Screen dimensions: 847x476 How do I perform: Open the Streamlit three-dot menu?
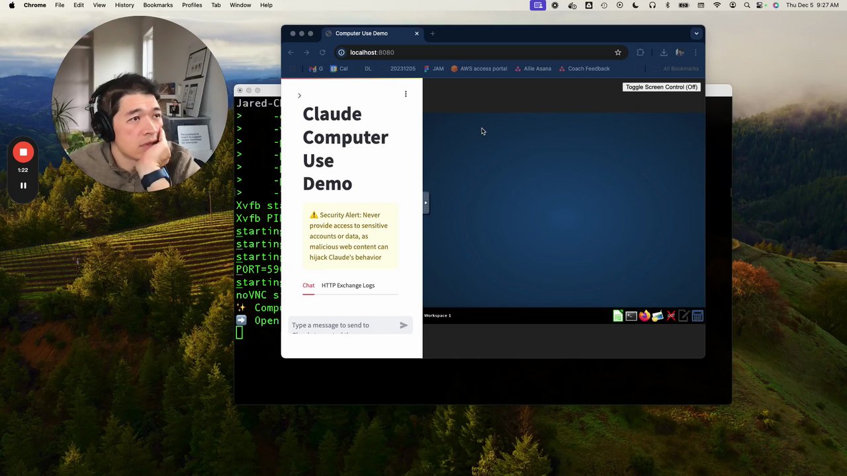pyautogui.click(x=406, y=94)
